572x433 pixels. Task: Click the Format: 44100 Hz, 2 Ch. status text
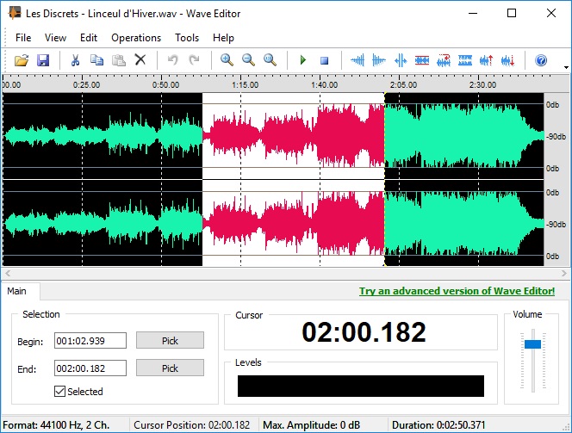[x=56, y=425]
